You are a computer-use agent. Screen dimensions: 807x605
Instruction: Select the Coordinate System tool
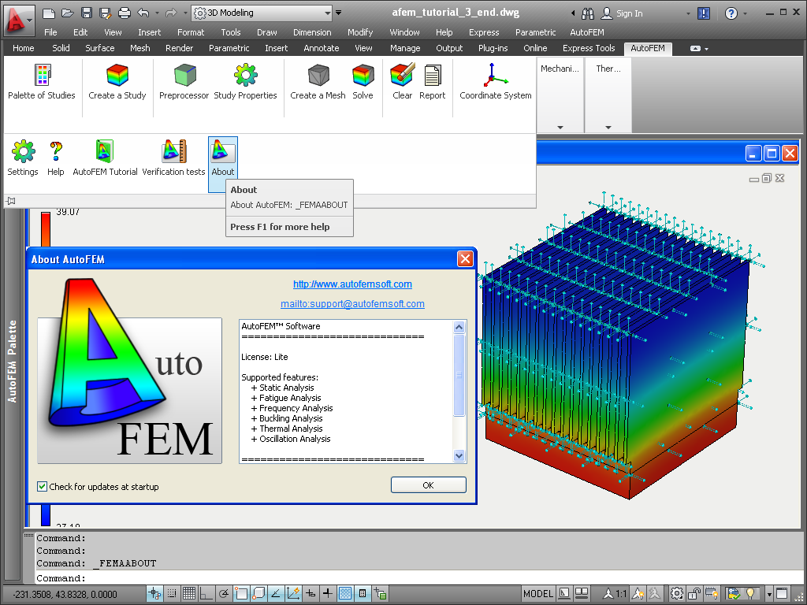(x=496, y=82)
